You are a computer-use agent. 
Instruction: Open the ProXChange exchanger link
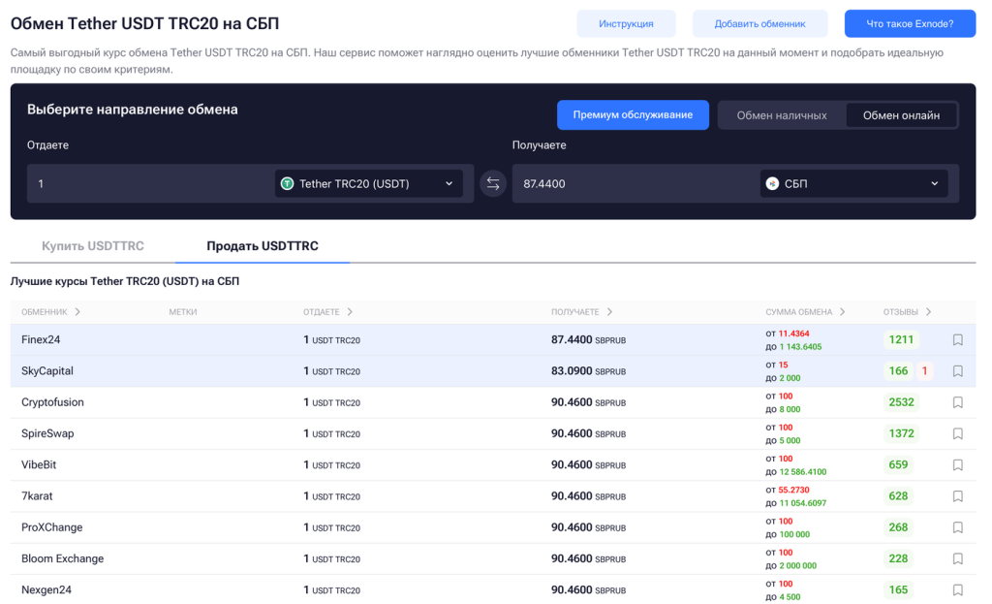[52, 526]
